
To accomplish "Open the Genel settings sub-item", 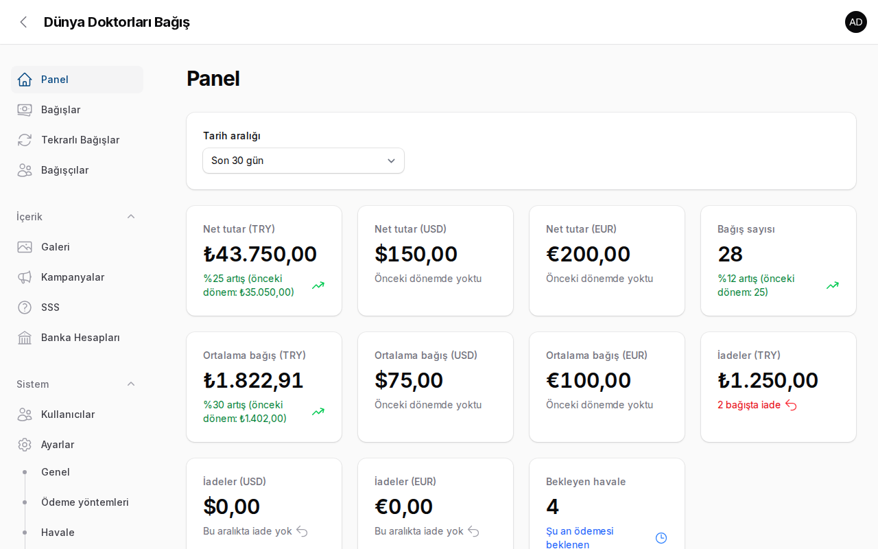I will pyautogui.click(x=56, y=472).
